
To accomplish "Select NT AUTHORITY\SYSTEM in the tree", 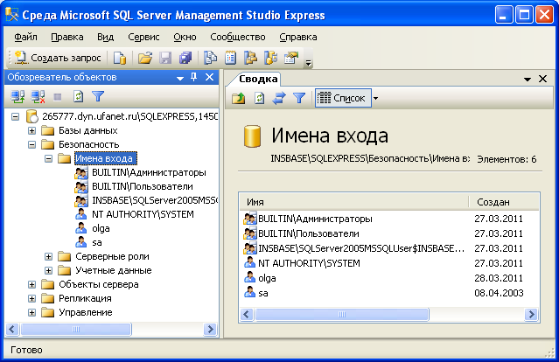I will click(x=143, y=214).
